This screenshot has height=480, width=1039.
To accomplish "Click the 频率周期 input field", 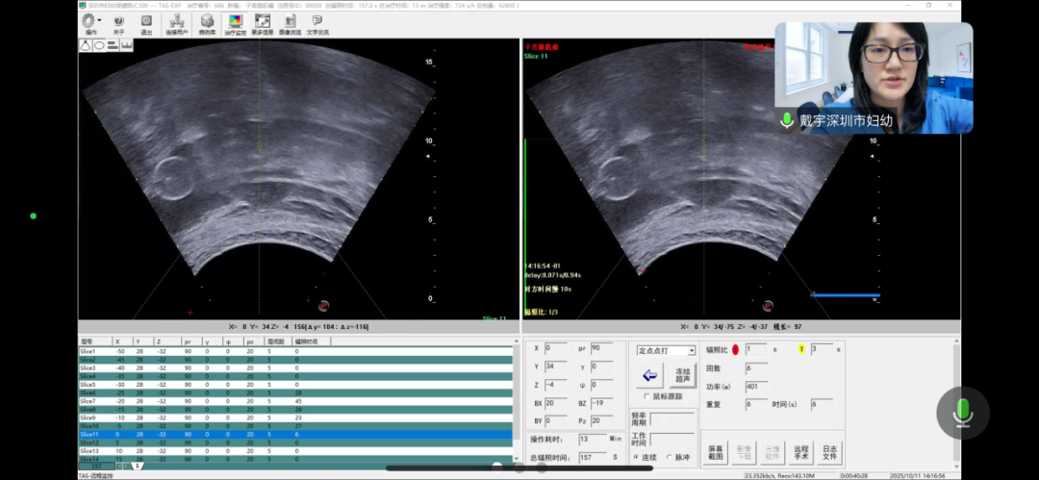I will pyautogui.click(x=672, y=419).
